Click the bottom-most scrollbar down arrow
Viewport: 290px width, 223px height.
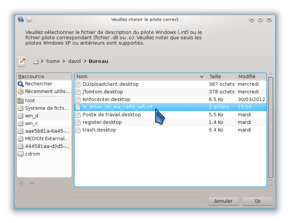tap(271, 185)
